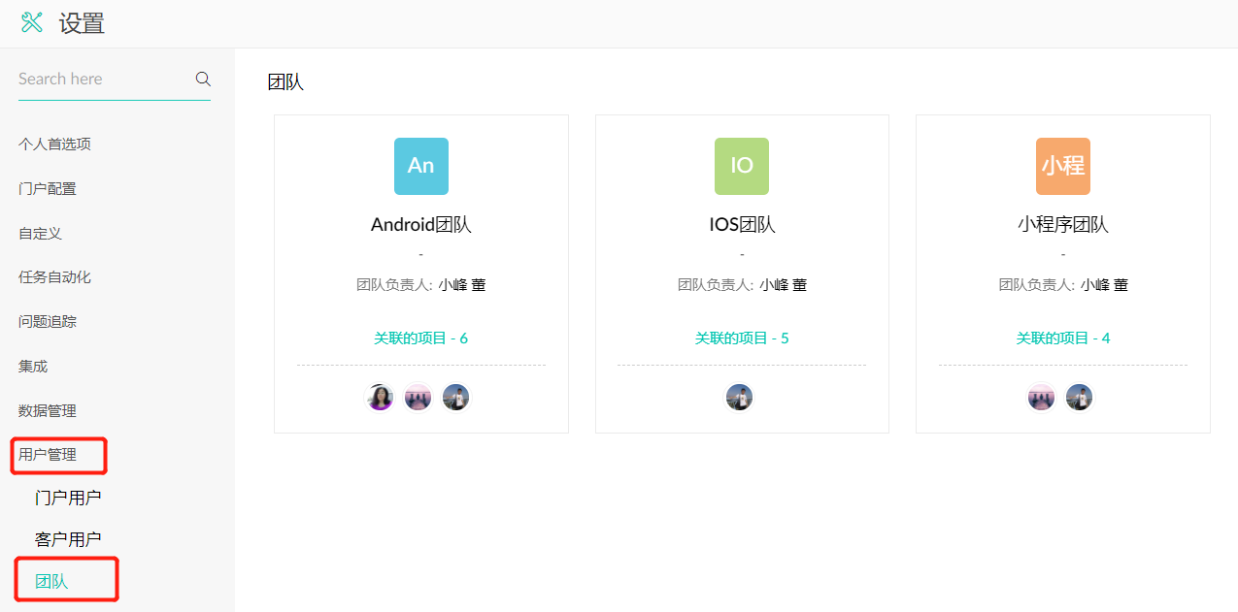Screen dimensions: 1238x612
Task: Open 门户用户 in the sidebar
Action: click(x=68, y=498)
